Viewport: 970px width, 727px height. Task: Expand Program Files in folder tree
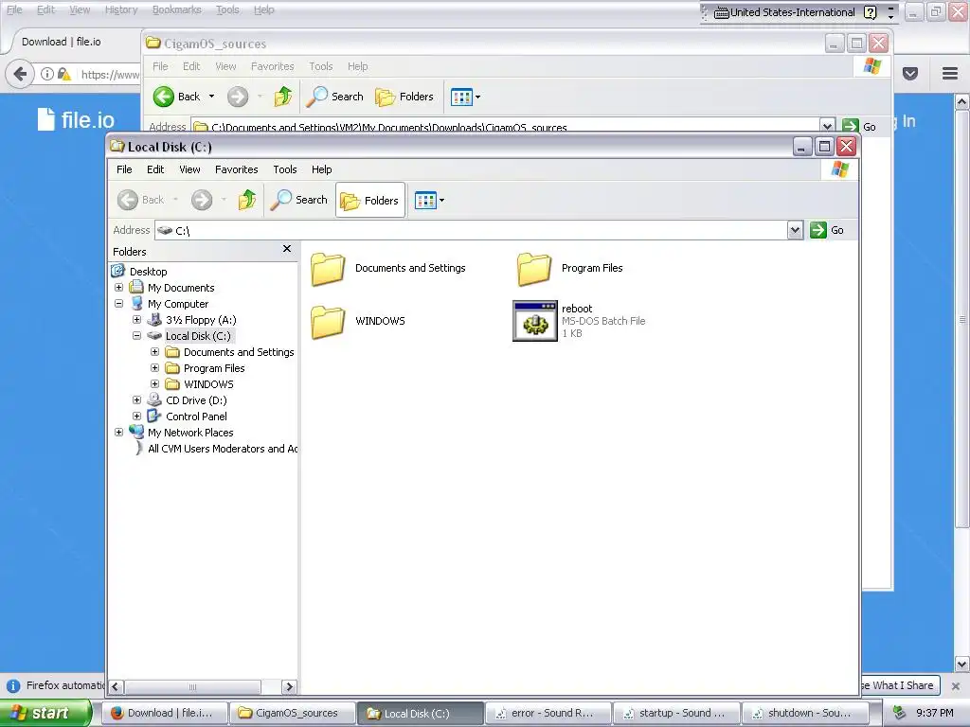[x=154, y=368]
